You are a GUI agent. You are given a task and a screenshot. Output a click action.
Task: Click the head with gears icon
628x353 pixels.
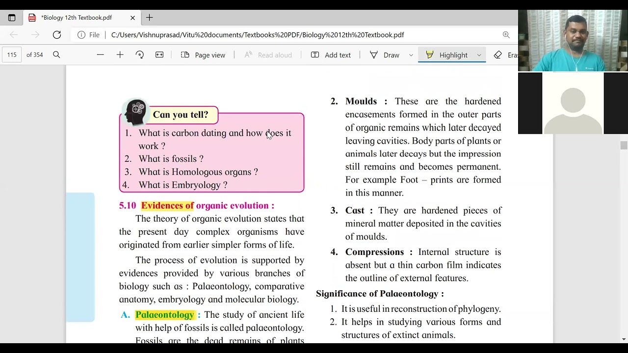(135, 112)
